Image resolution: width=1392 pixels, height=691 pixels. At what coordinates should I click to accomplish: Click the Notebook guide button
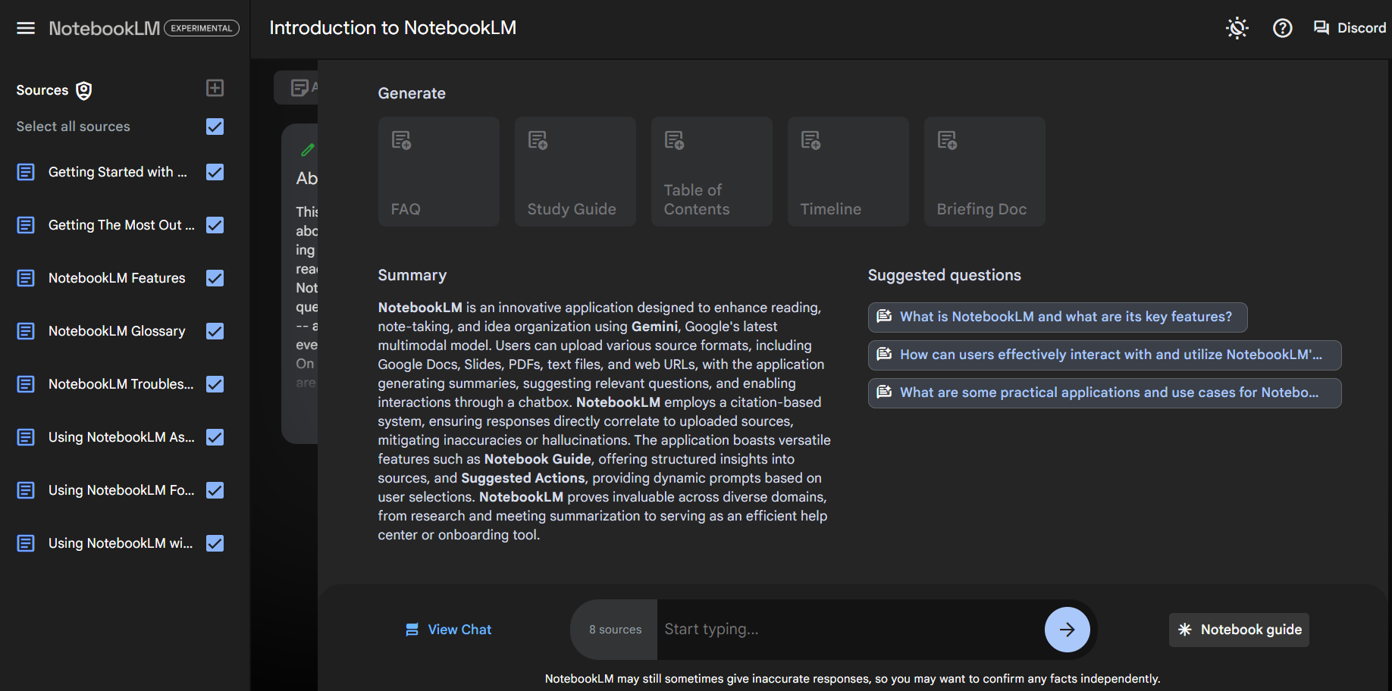pos(1239,630)
